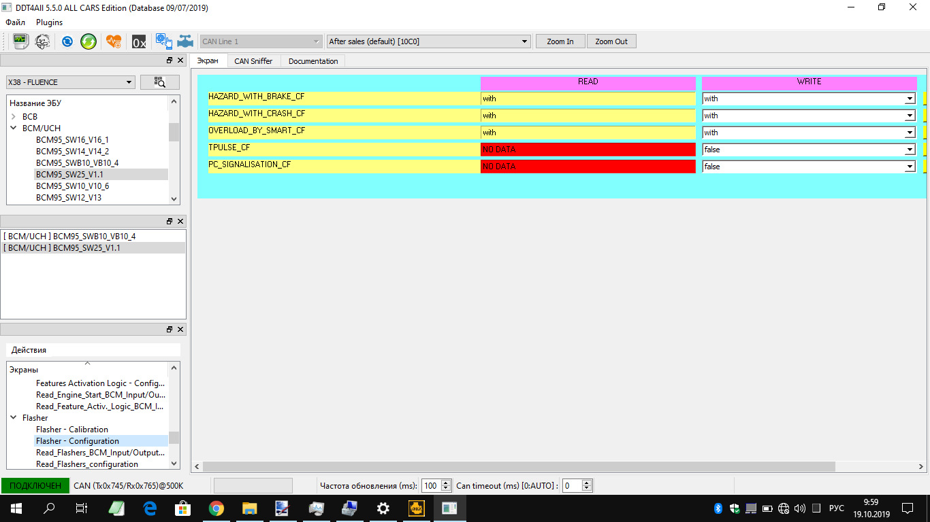Viewport: 930px width, 522px height.
Task: Click the magenta WRITE column header
Action: (809, 82)
